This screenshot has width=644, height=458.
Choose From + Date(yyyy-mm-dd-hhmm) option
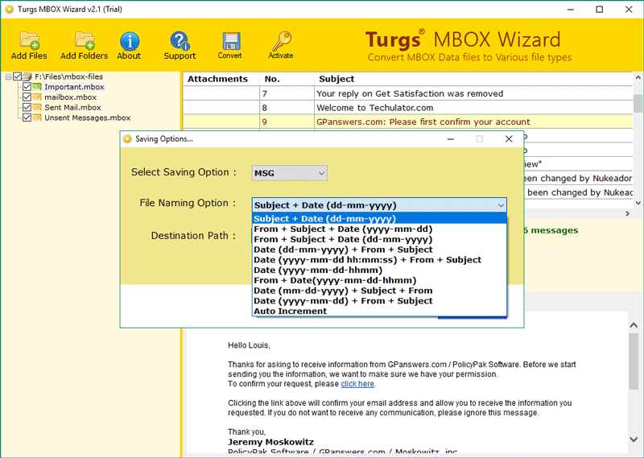tap(379, 280)
